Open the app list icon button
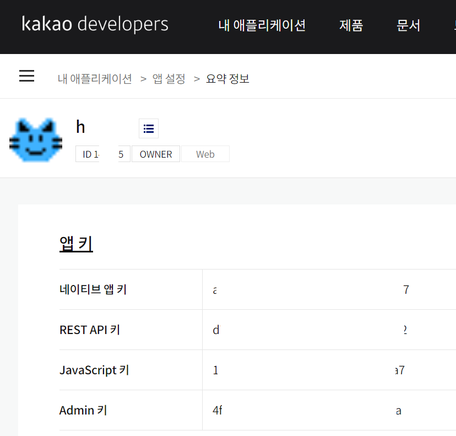This screenshot has width=456, height=436. (x=149, y=128)
